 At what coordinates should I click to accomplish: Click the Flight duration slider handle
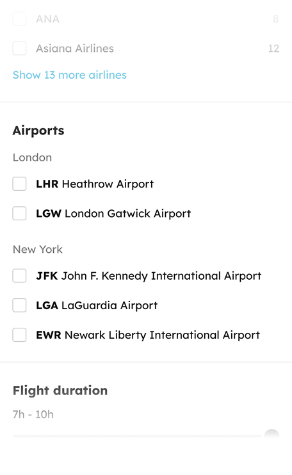[x=272, y=435]
